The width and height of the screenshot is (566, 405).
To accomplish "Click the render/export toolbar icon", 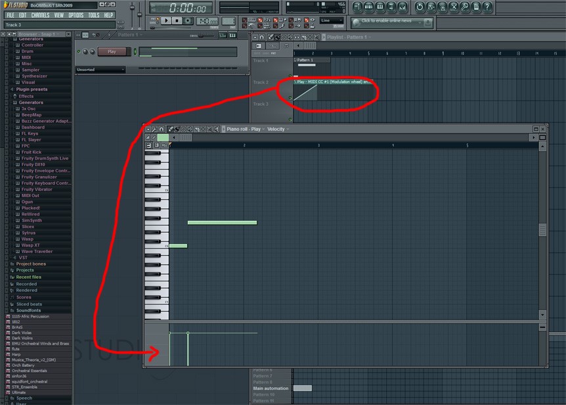I will point(442,7).
